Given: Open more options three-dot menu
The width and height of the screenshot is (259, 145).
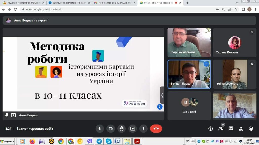Looking at the screenshot, I should [x=143, y=129].
